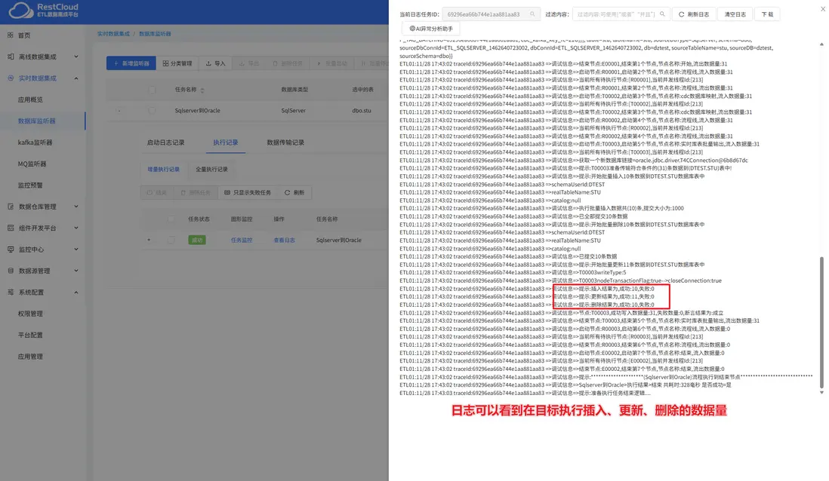Toggle checkbox for SqlserverToOracle listener row
This screenshot has height=481, width=829.
pyautogui.click(x=152, y=110)
